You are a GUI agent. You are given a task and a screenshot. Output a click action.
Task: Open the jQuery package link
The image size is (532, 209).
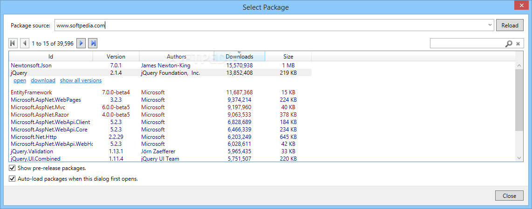point(20,80)
